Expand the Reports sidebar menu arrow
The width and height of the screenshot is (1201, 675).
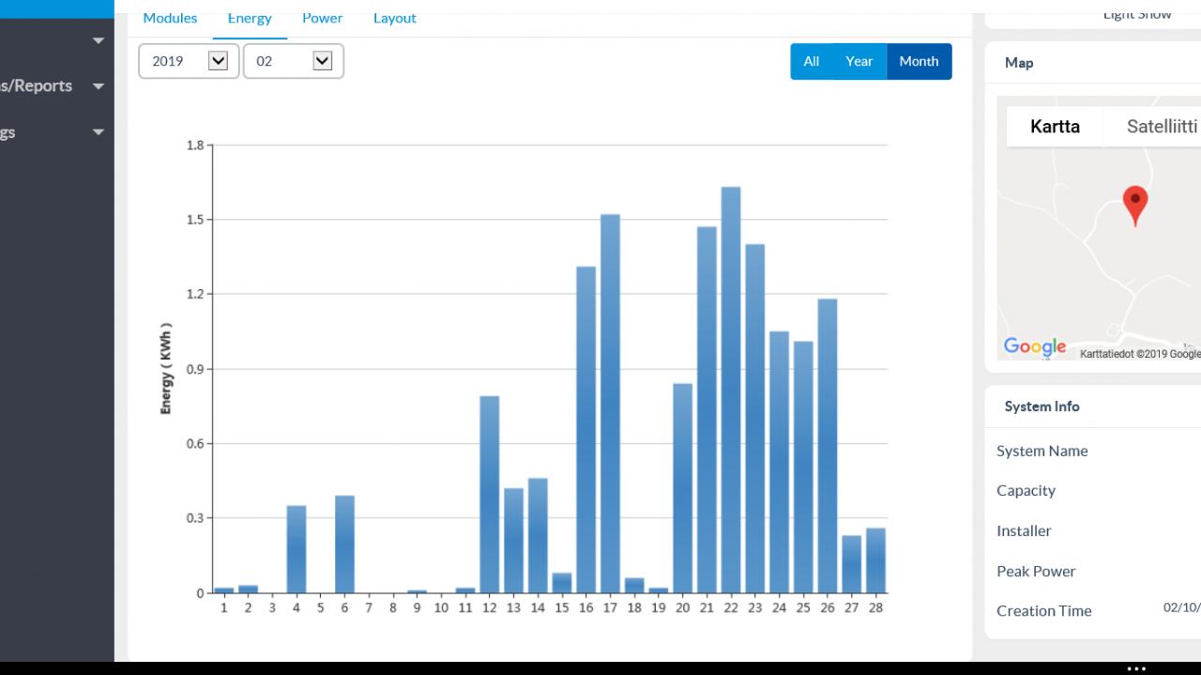pos(98,86)
